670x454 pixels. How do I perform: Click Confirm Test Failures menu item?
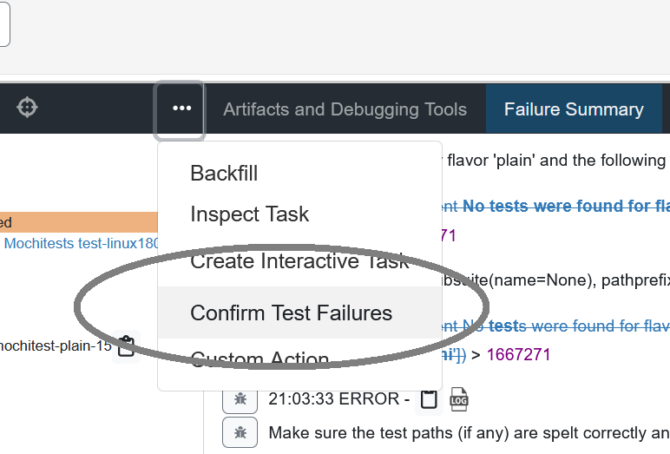tap(291, 313)
